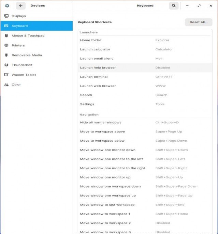Choose the Wacom Tablet sidebar entry

pyautogui.click(x=37, y=75)
